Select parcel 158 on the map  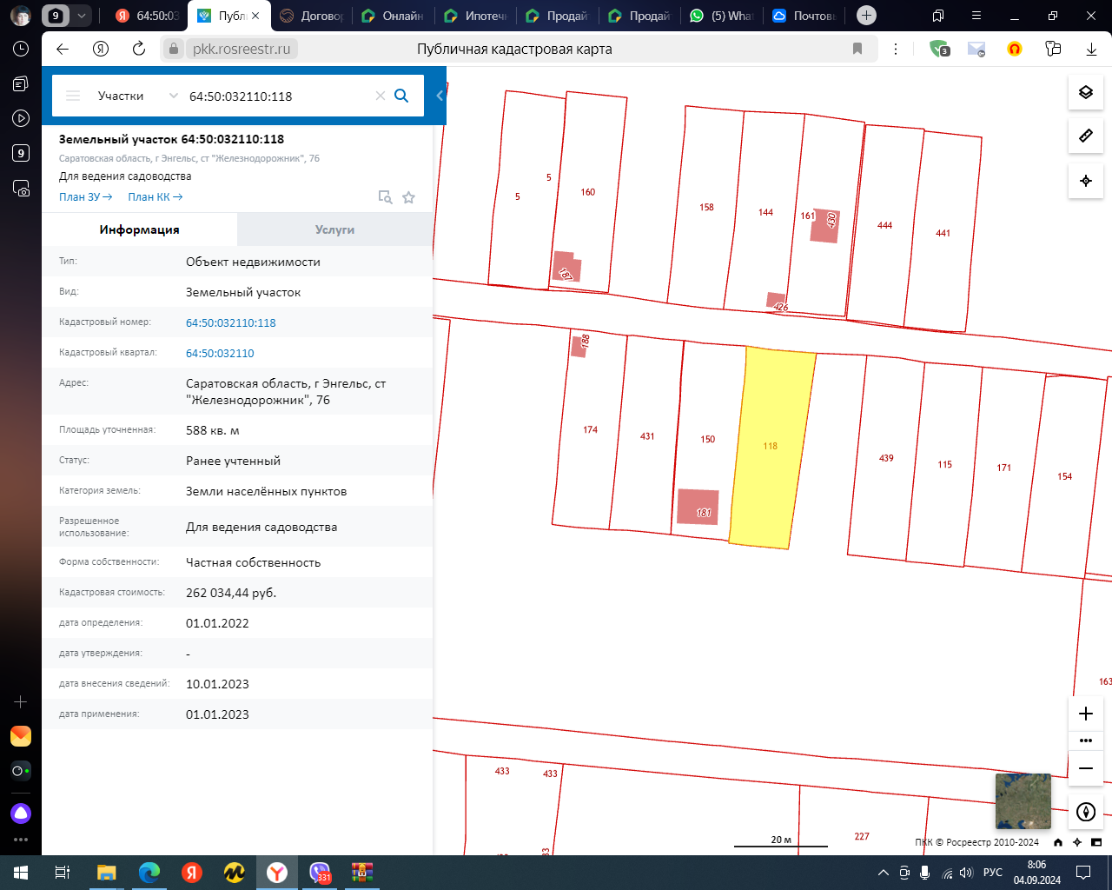click(706, 207)
